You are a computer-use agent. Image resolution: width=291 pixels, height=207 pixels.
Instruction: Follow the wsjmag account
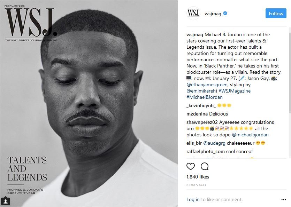(x=276, y=13)
